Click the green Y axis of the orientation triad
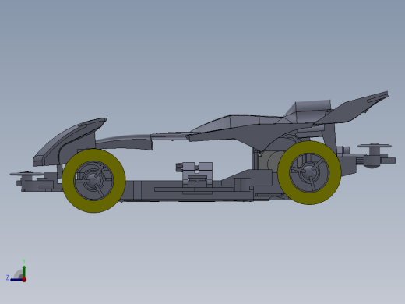Image resolution: width=405 pixels, height=304 pixels. 24,272
